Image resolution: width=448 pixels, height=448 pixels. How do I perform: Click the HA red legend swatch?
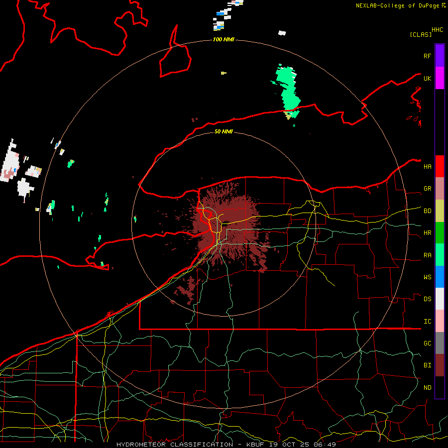[440, 166]
